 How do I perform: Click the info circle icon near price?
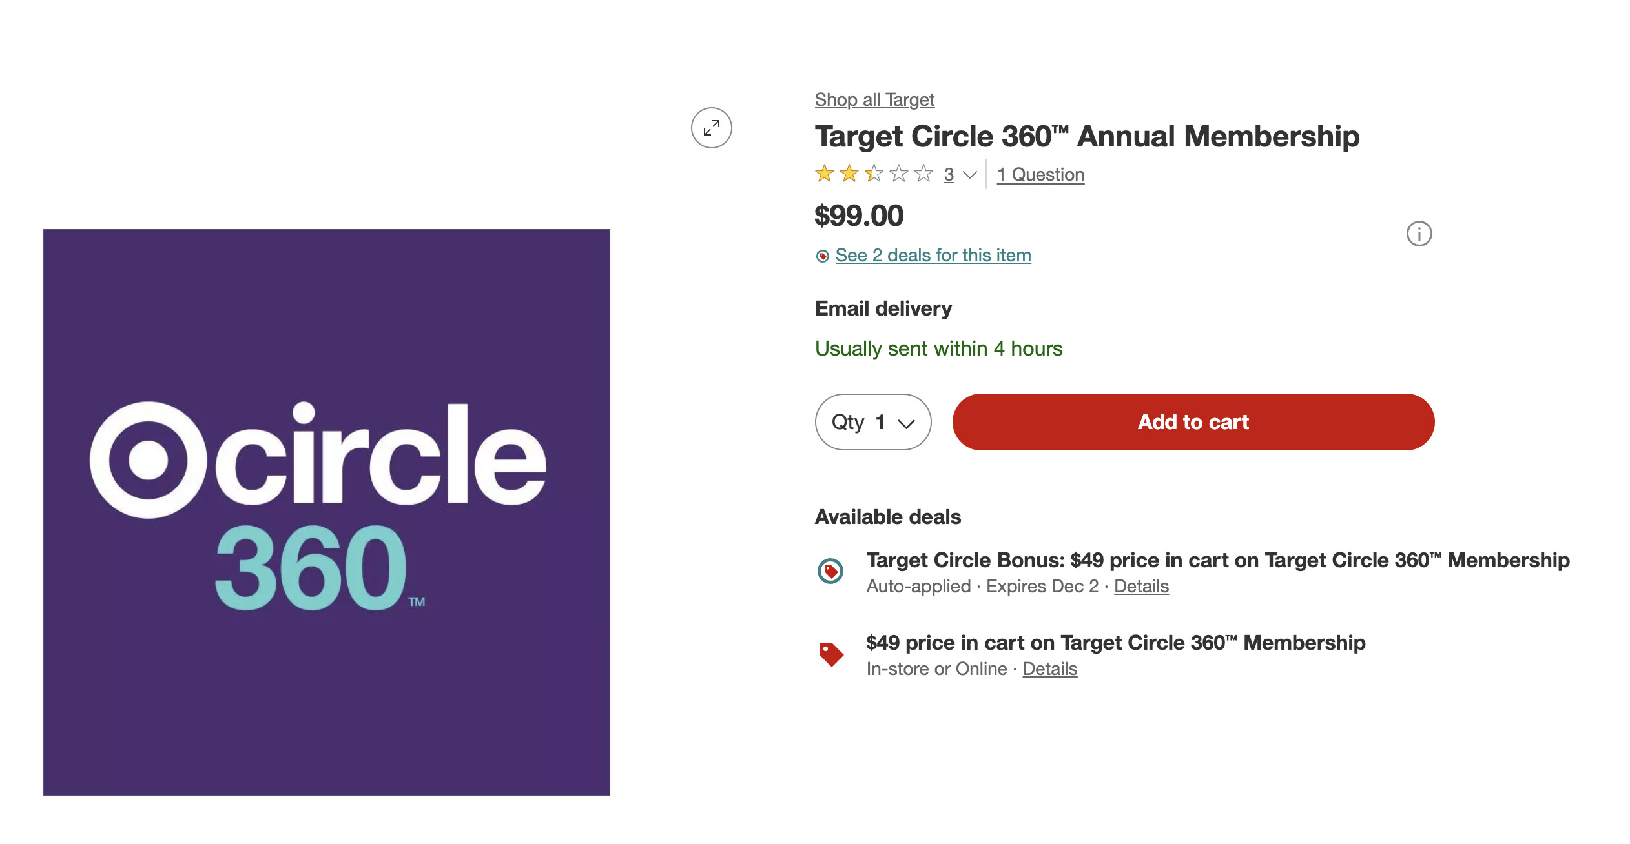(1419, 234)
